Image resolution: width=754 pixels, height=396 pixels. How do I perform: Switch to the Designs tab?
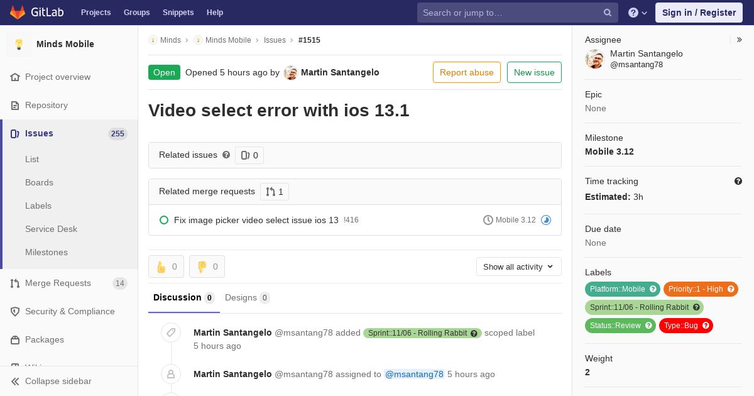pyautogui.click(x=248, y=298)
